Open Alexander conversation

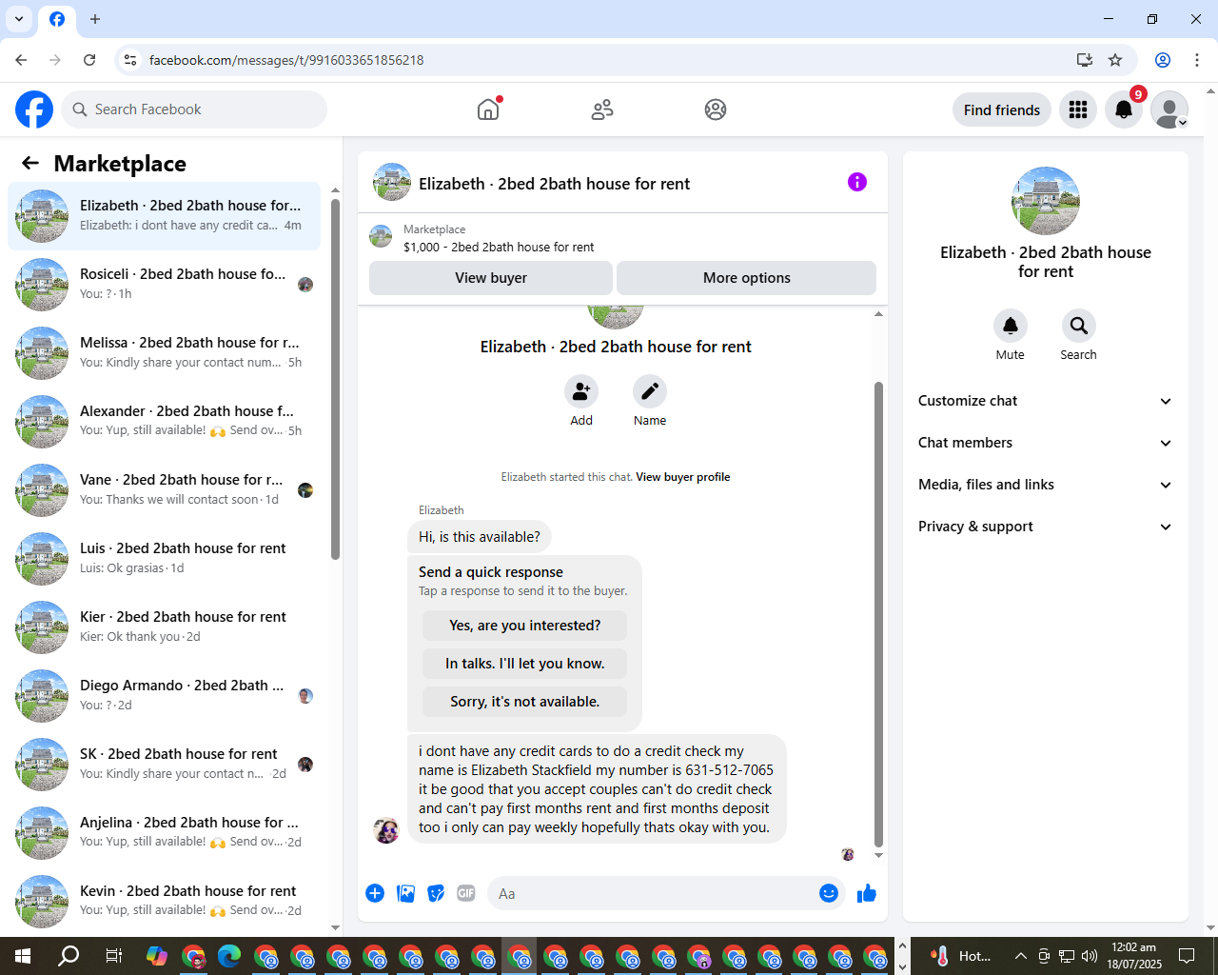[165, 422]
